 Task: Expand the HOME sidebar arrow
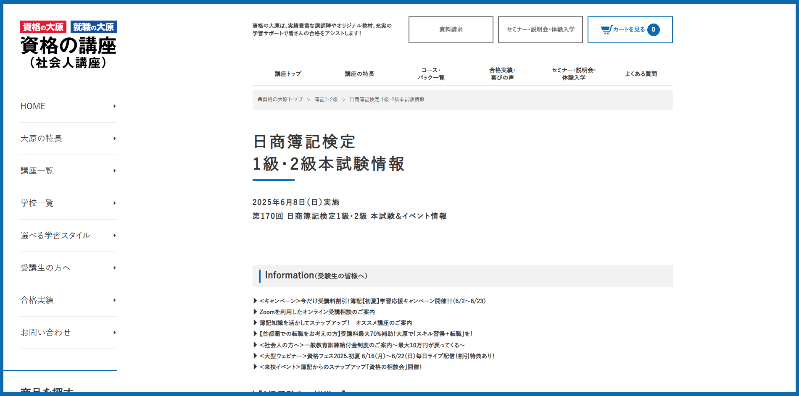click(114, 107)
